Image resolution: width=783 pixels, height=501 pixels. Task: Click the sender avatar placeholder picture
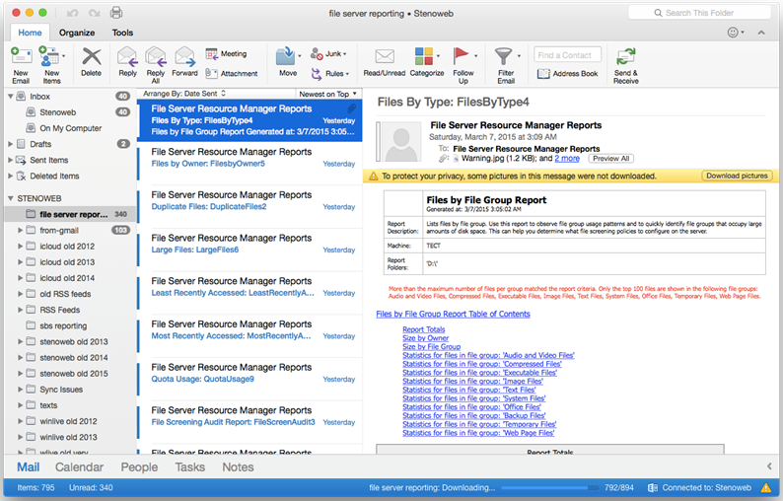(401, 142)
